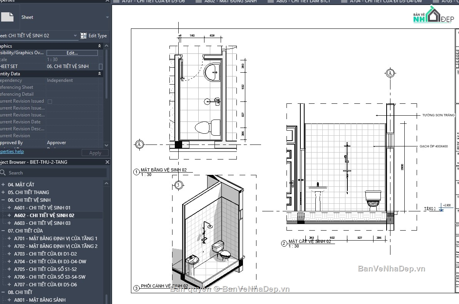Expand the A705 - CHI TIẾT CỬA SỔ S1-S2 sheet
This screenshot has width=459, height=304.
(x=9, y=269)
